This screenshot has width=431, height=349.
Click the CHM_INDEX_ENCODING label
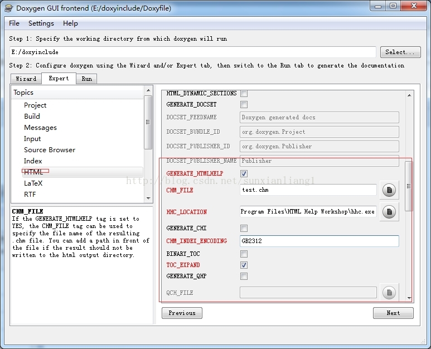(x=196, y=241)
